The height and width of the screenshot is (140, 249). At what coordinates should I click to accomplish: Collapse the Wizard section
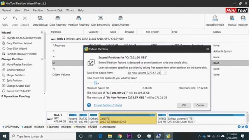[42, 33]
